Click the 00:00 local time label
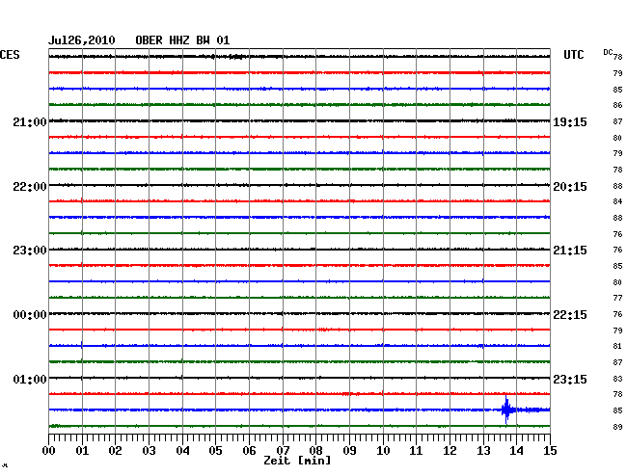The image size is (627, 476). 30,315
